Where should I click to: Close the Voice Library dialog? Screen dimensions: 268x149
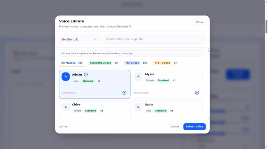pyautogui.click(x=200, y=22)
